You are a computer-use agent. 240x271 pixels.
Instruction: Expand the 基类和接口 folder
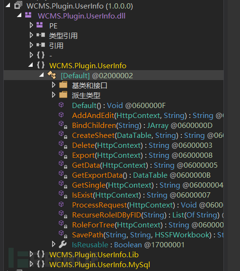53,85
